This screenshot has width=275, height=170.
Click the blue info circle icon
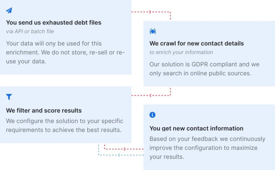(153, 115)
